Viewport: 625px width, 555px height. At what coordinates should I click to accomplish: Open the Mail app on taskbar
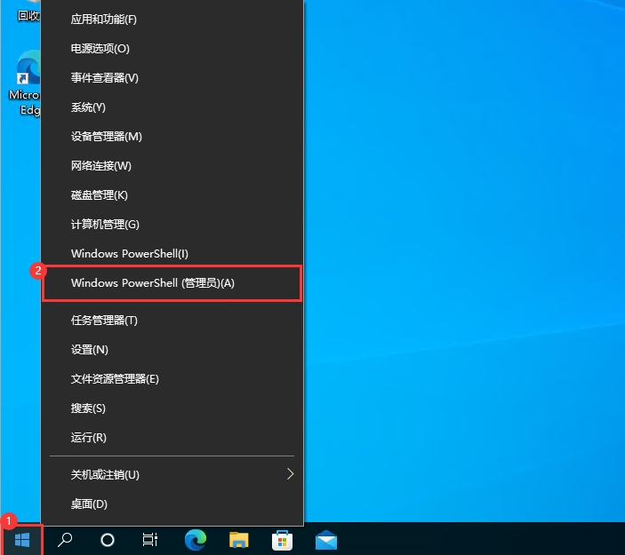click(x=326, y=540)
